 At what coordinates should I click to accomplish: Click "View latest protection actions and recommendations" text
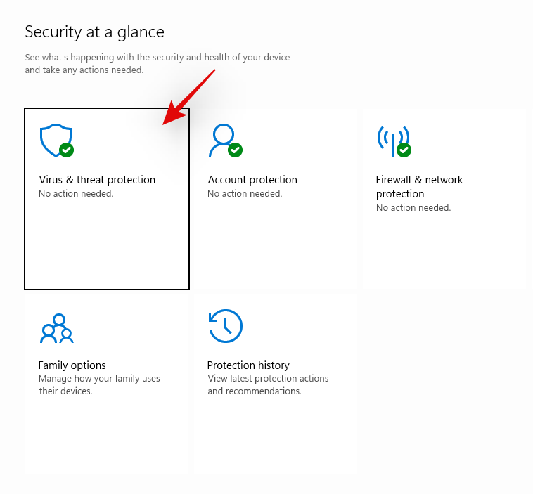268,384
